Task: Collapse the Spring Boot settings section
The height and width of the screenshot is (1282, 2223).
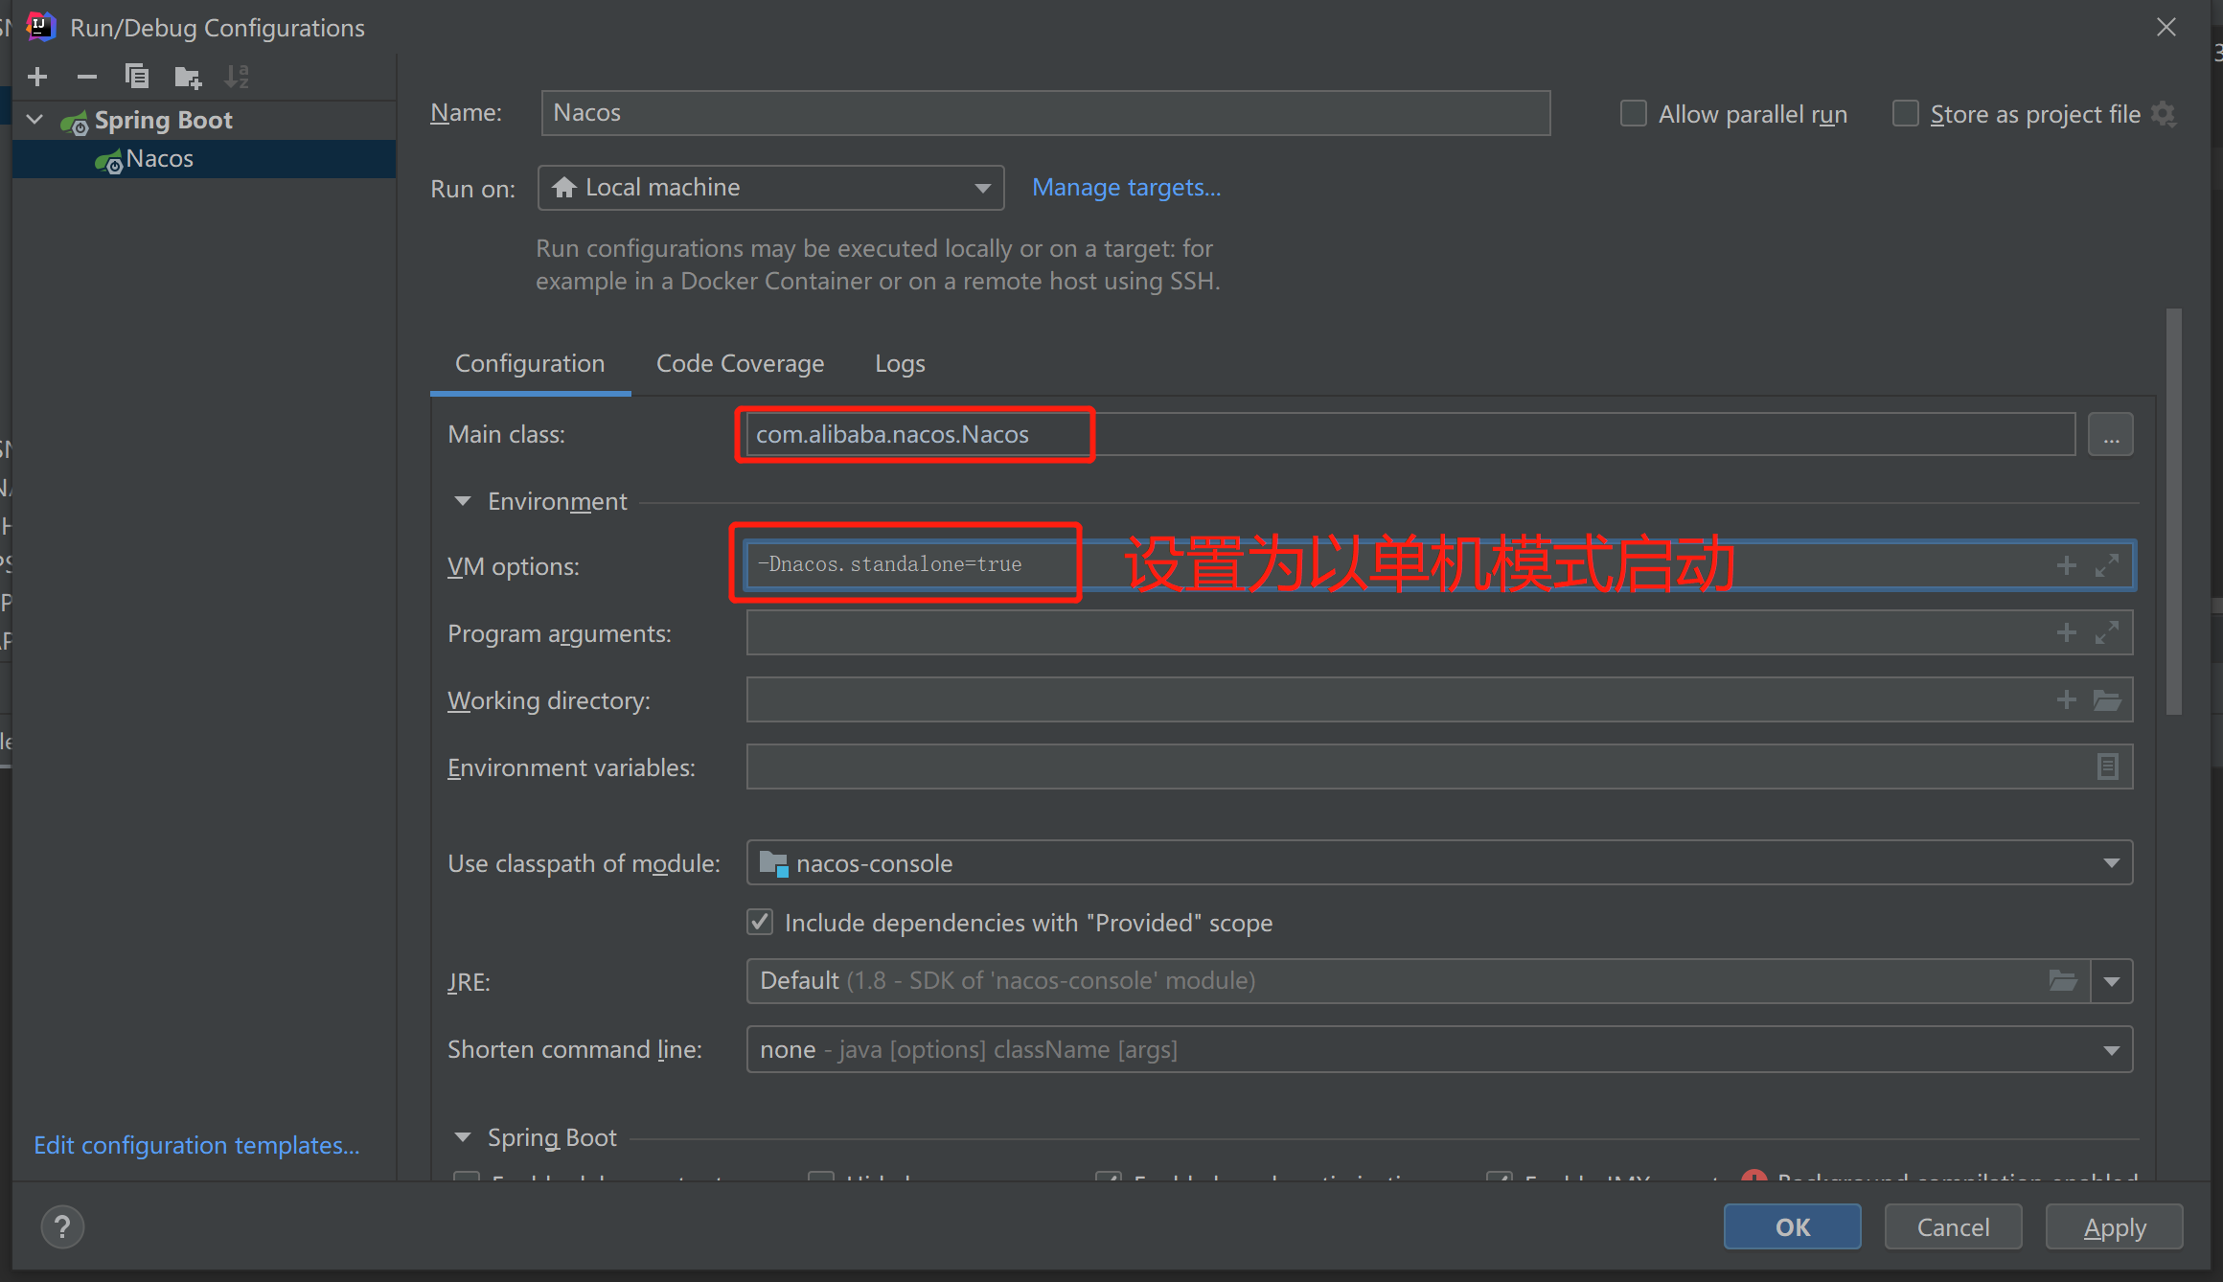Action: point(463,1137)
